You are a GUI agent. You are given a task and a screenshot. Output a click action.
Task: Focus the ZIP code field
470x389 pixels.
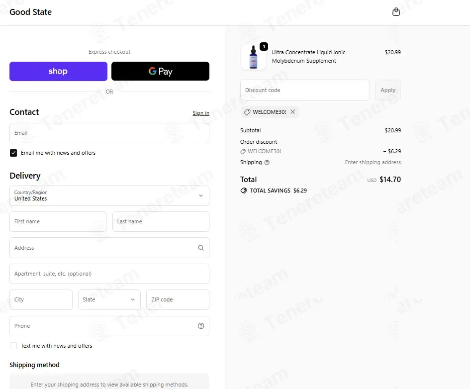tap(178, 299)
